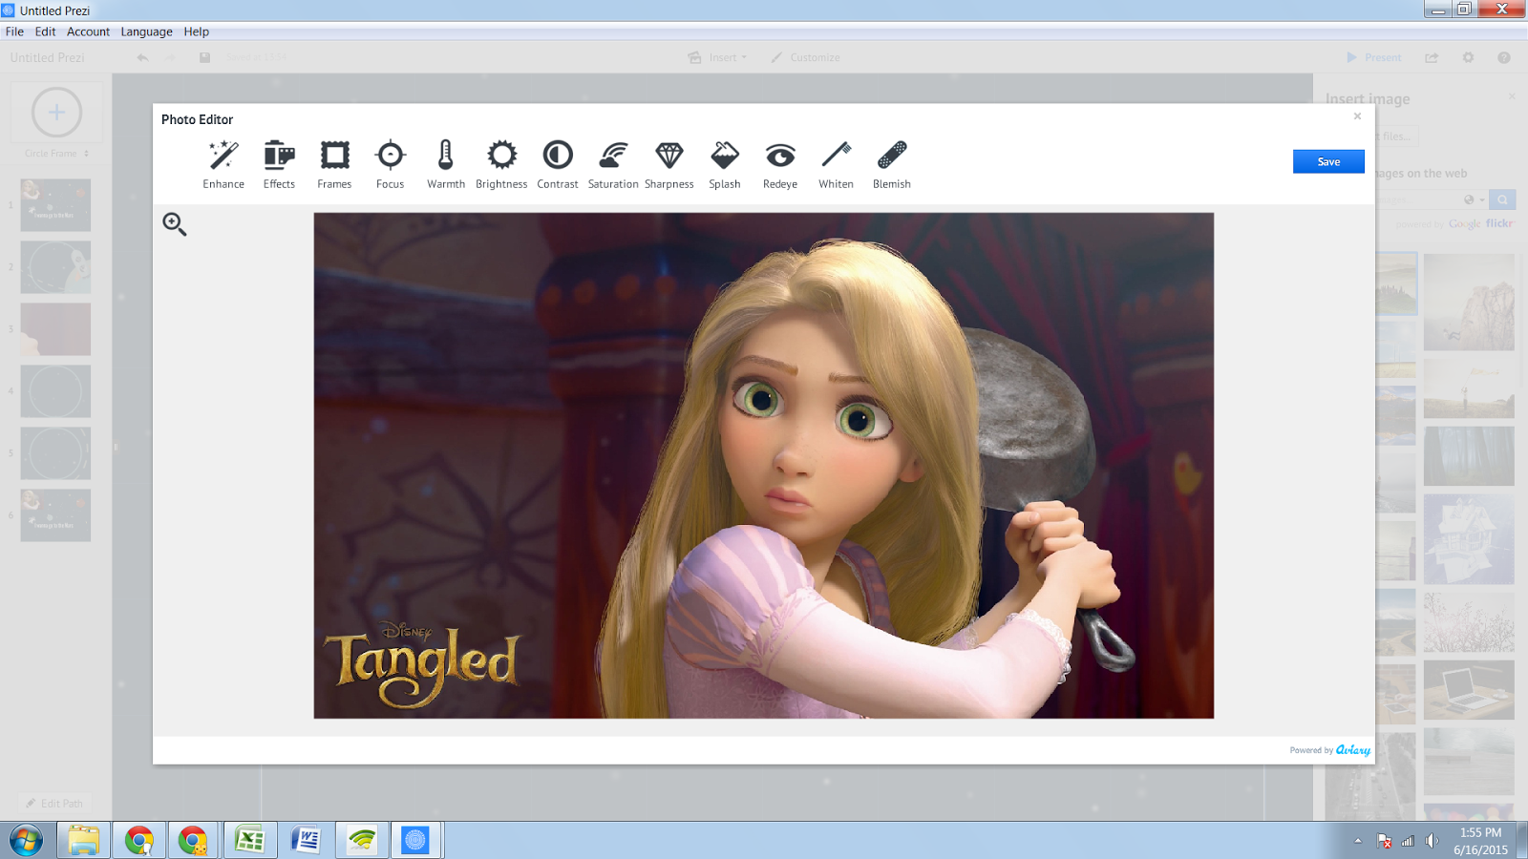Click the image search magnifier button
This screenshot has width=1528, height=859.
tap(1502, 199)
